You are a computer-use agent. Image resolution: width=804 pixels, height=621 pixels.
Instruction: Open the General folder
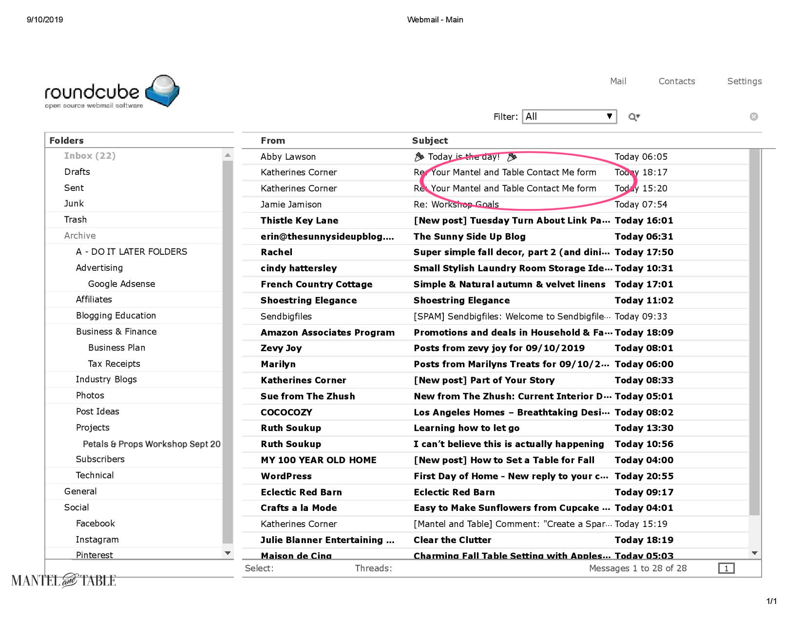tap(80, 491)
